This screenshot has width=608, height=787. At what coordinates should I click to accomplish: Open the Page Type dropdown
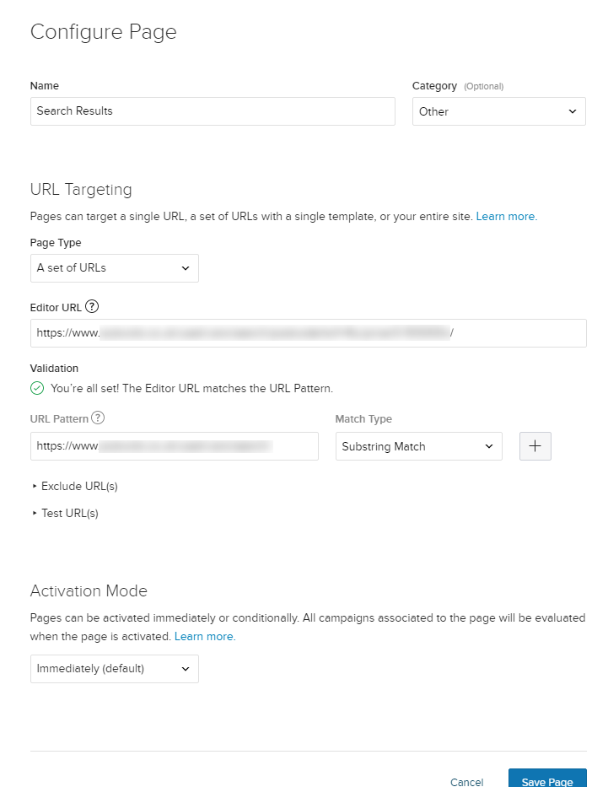point(114,268)
